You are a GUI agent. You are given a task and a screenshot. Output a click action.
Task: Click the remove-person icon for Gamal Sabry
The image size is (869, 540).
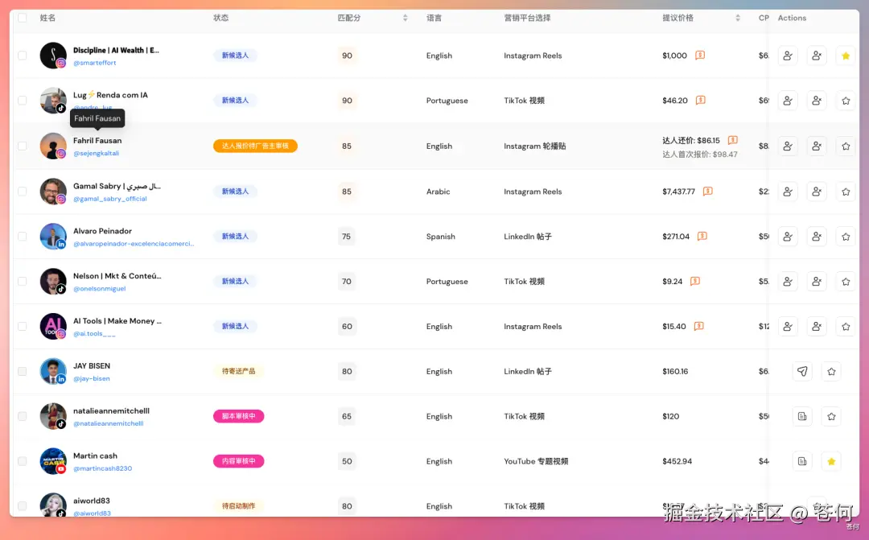click(x=817, y=192)
